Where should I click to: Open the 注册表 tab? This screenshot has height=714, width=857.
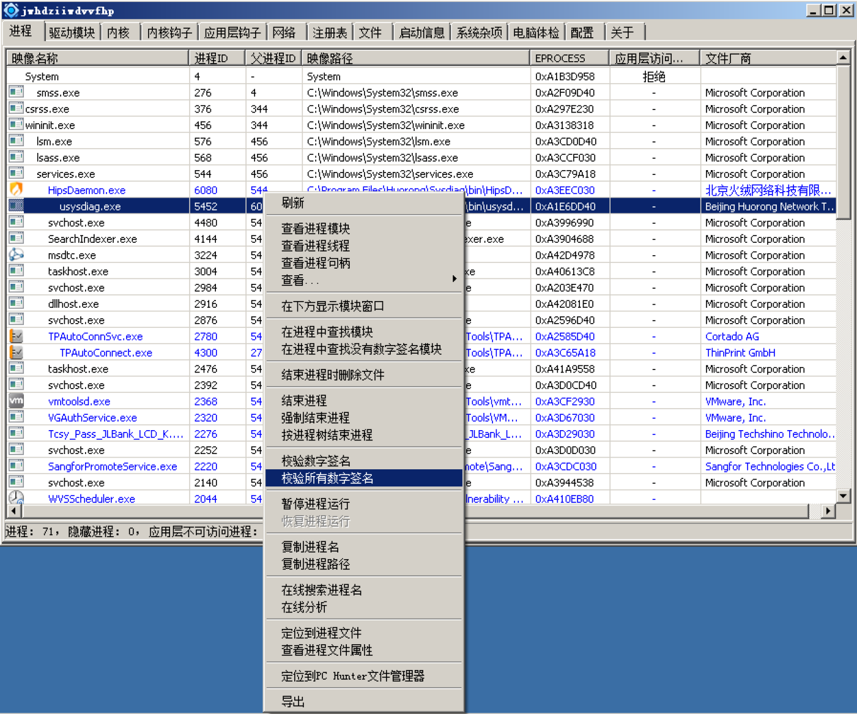click(330, 32)
